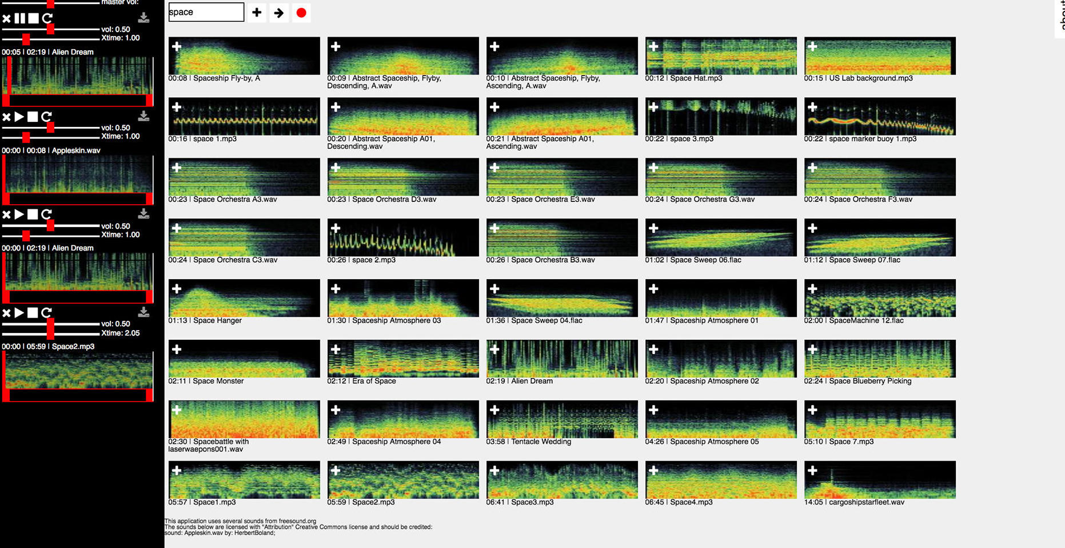
Task: Download the Space2.mp3 track from the left panel
Action: pyautogui.click(x=143, y=312)
